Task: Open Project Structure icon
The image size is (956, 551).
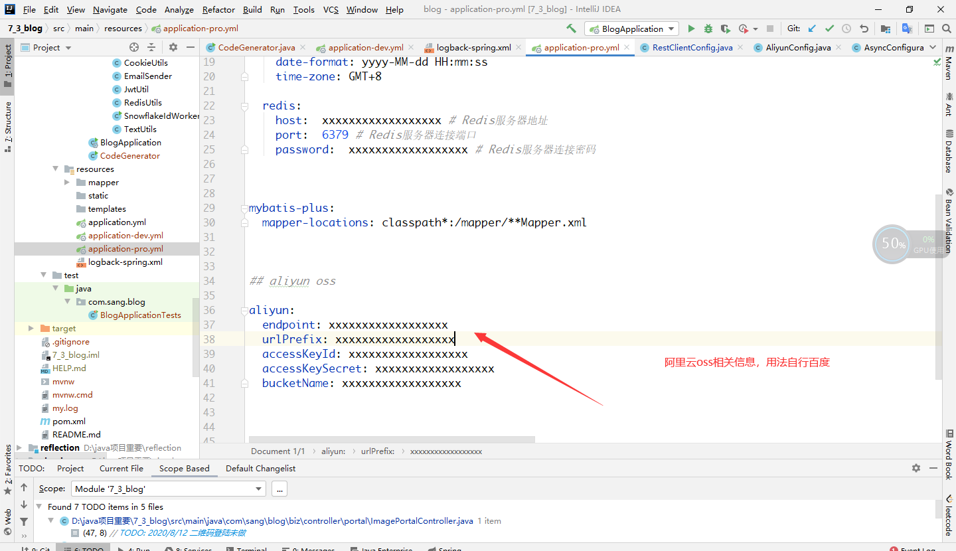Action: click(x=886, y=29)
